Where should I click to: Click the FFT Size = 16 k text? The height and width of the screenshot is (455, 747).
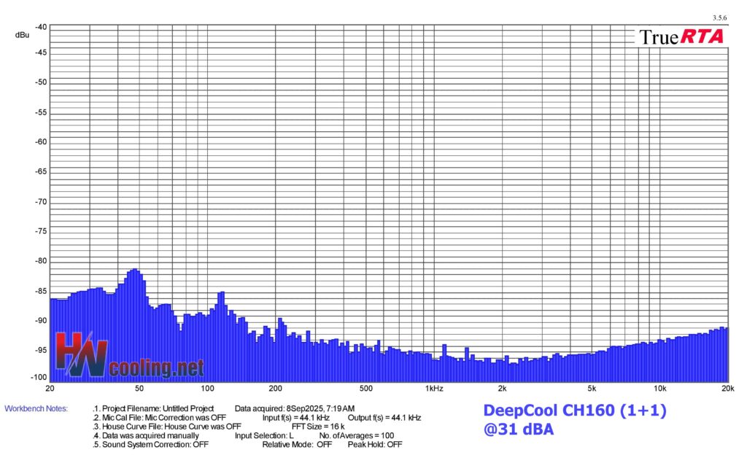(317, 427)
